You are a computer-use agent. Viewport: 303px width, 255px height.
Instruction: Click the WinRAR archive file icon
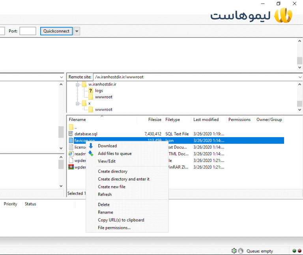(x=71, y=167)
